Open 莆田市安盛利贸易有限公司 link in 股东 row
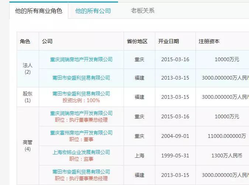The width and height of the screenshot is (249, 185). pos(81,94)
